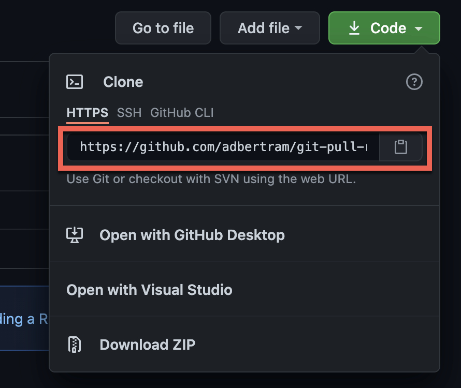Open with GitHub Desktop

(x=244, y=235)
